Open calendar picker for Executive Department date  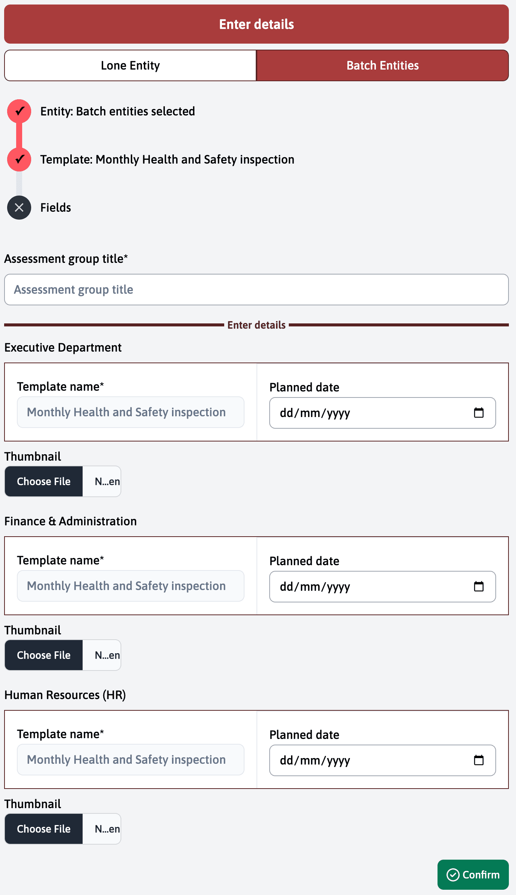coord(478,413)
